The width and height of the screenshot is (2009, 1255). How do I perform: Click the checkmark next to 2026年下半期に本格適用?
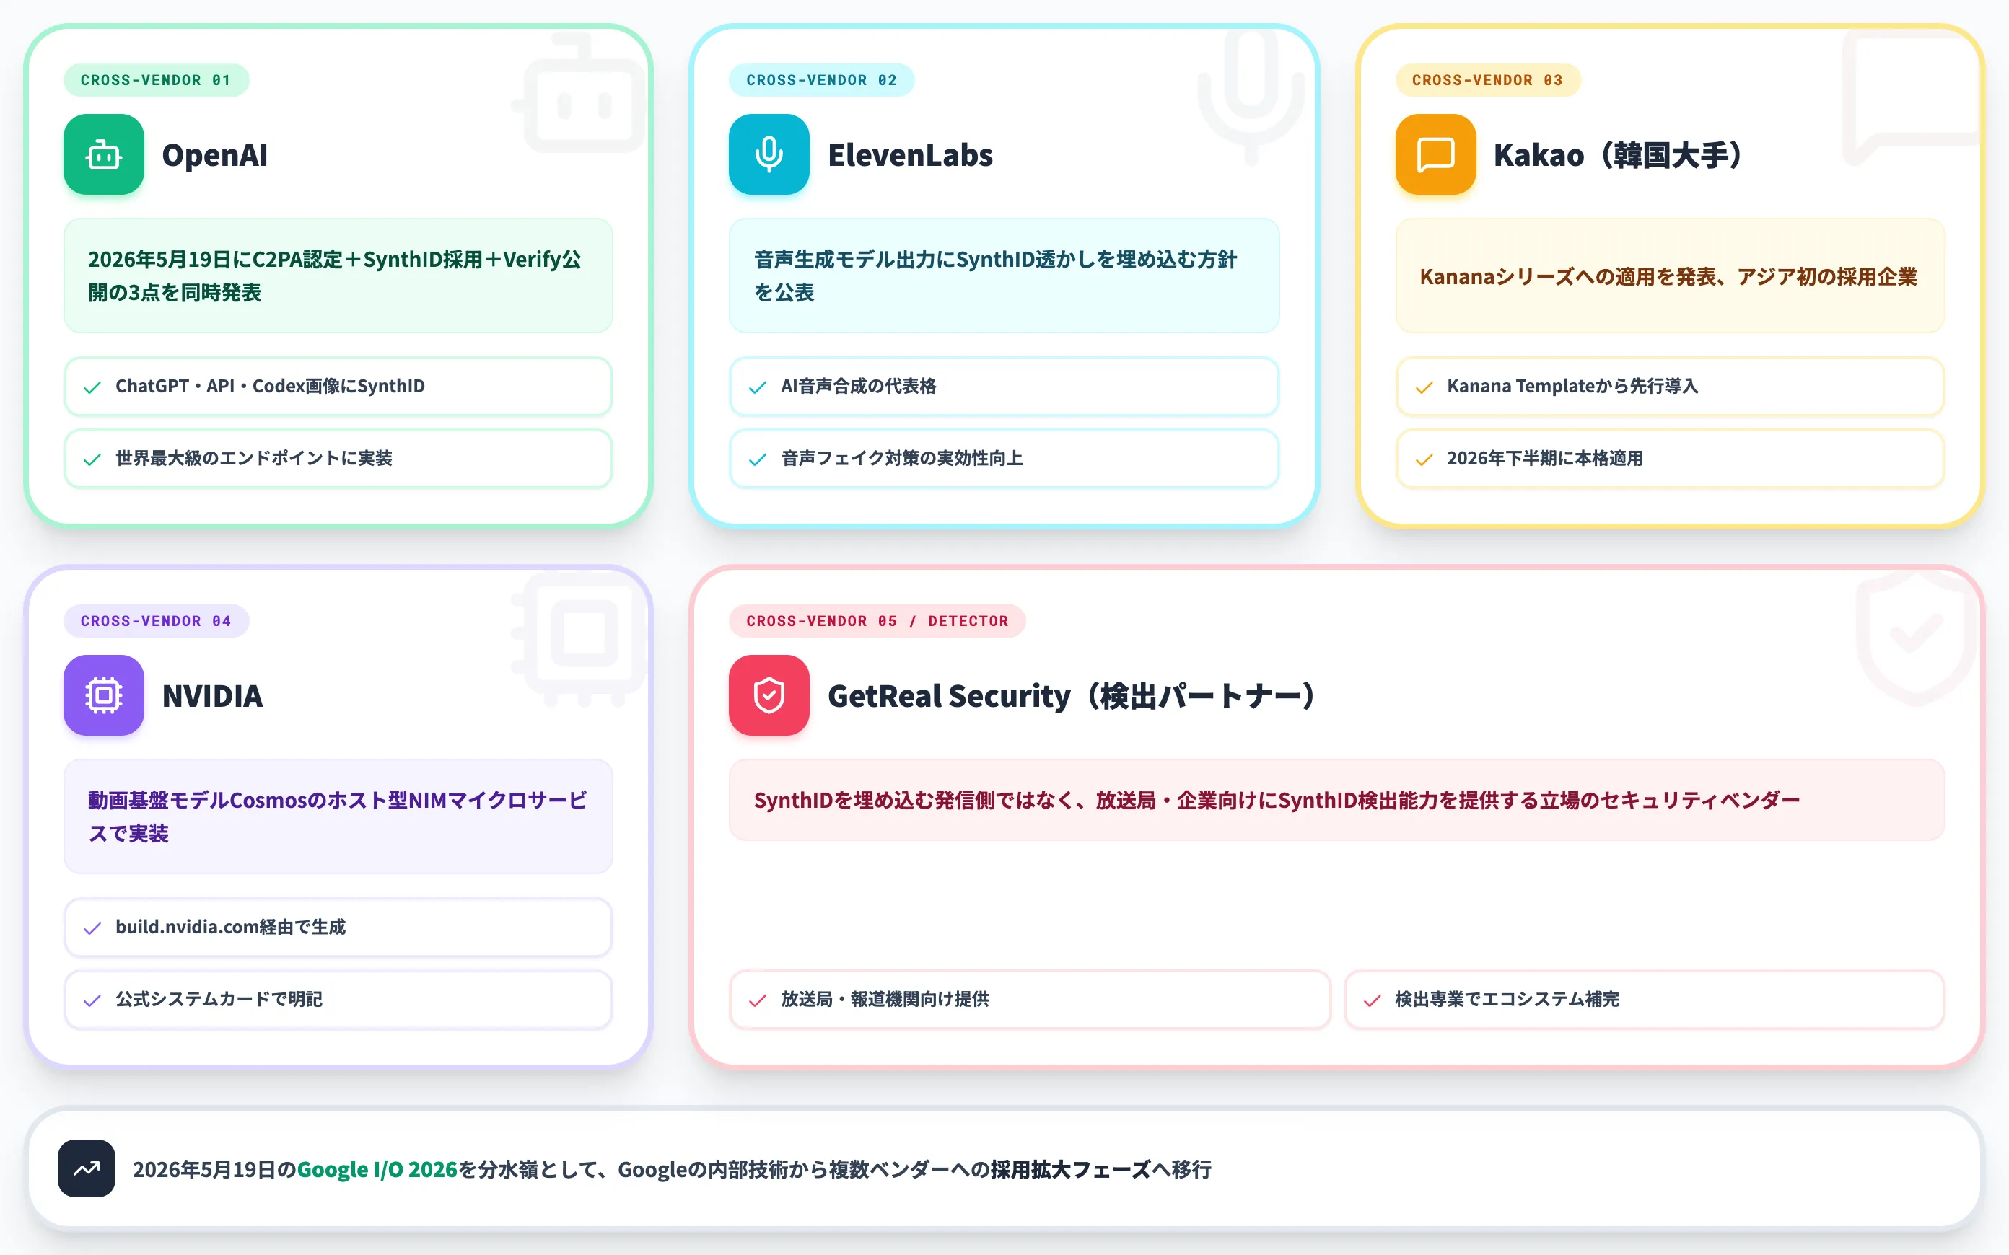click(1424, 459)
